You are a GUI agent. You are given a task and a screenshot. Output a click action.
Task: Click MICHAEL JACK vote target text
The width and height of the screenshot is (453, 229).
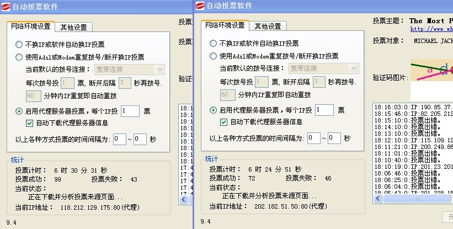(x=433, y=41)
